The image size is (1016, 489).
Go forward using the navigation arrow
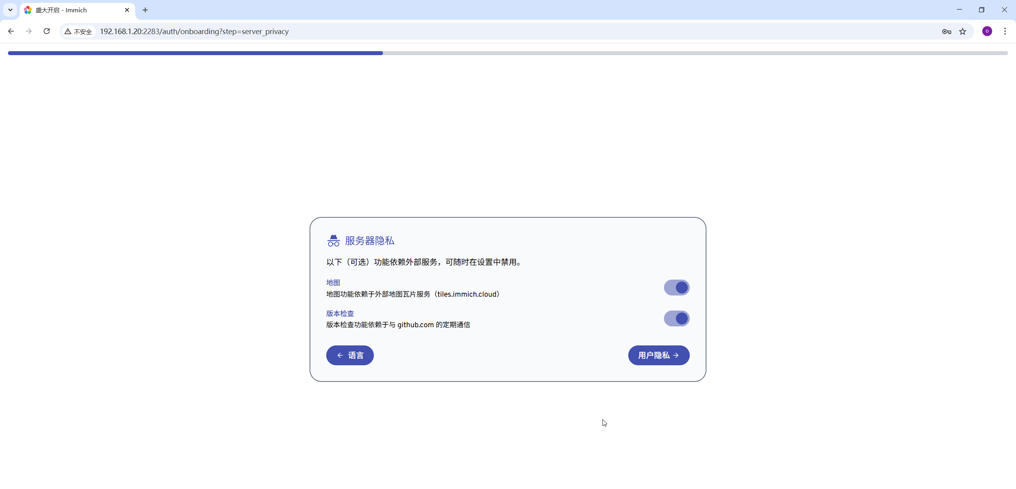[29, 31]
